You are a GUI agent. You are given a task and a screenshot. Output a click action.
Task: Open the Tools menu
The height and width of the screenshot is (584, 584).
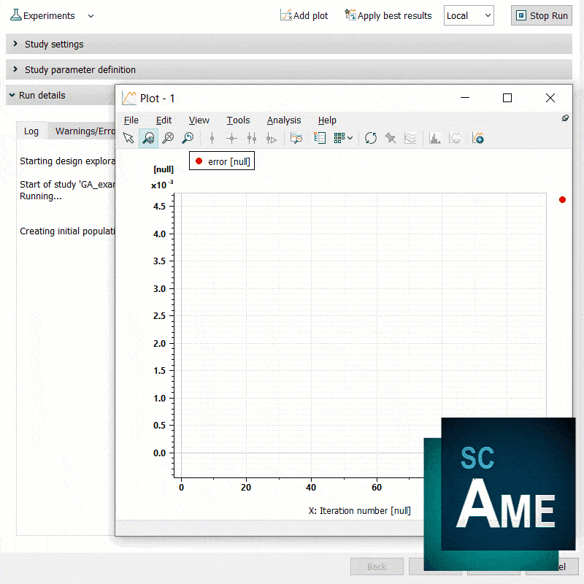tap(238, 120)
